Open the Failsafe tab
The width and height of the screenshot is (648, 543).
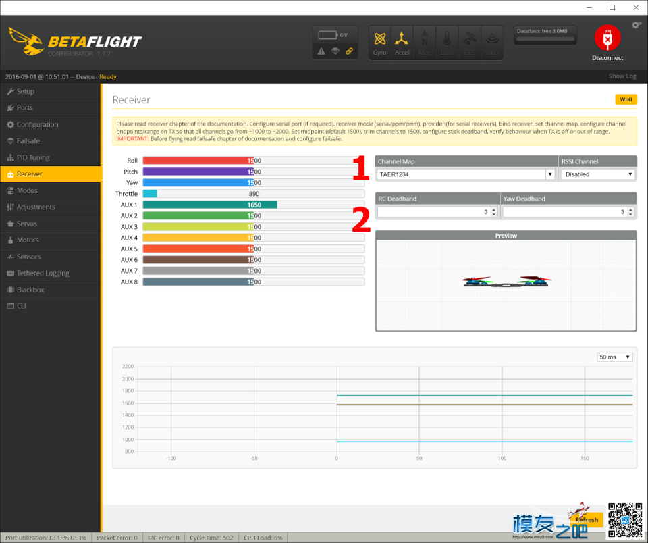pos(51,141)
